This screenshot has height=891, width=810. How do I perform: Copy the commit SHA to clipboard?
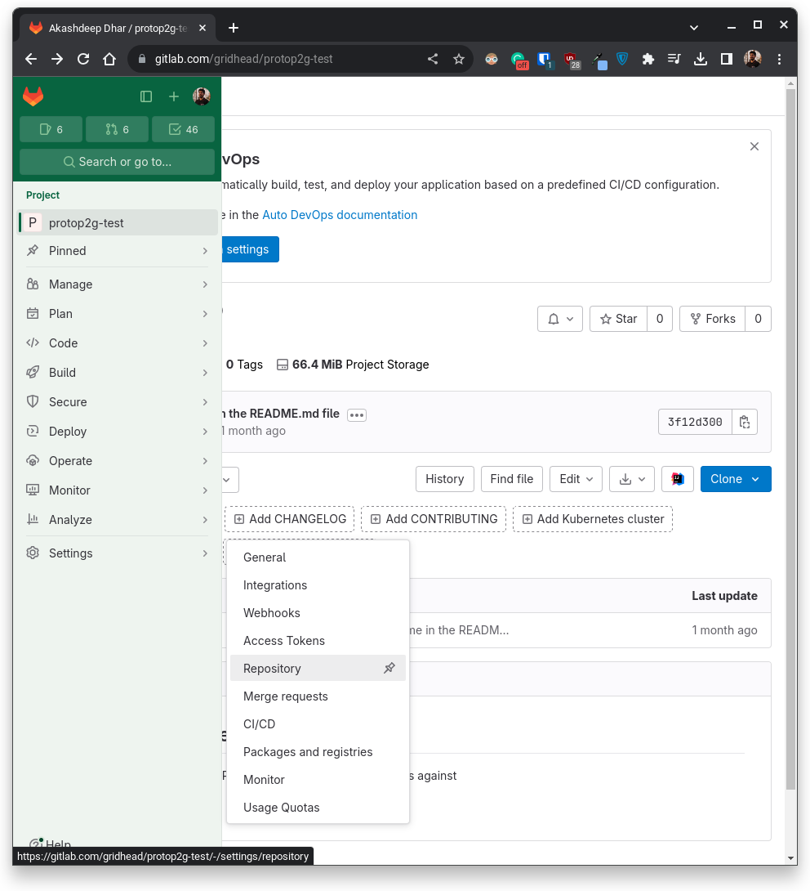click(745, 422)
